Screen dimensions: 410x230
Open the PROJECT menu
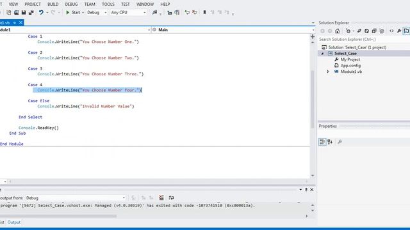point(33,4)
